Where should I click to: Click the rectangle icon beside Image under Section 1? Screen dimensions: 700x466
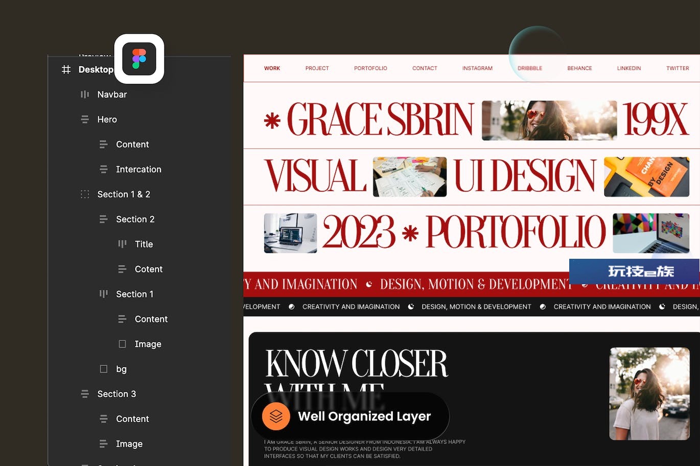(x=122, y=344)
